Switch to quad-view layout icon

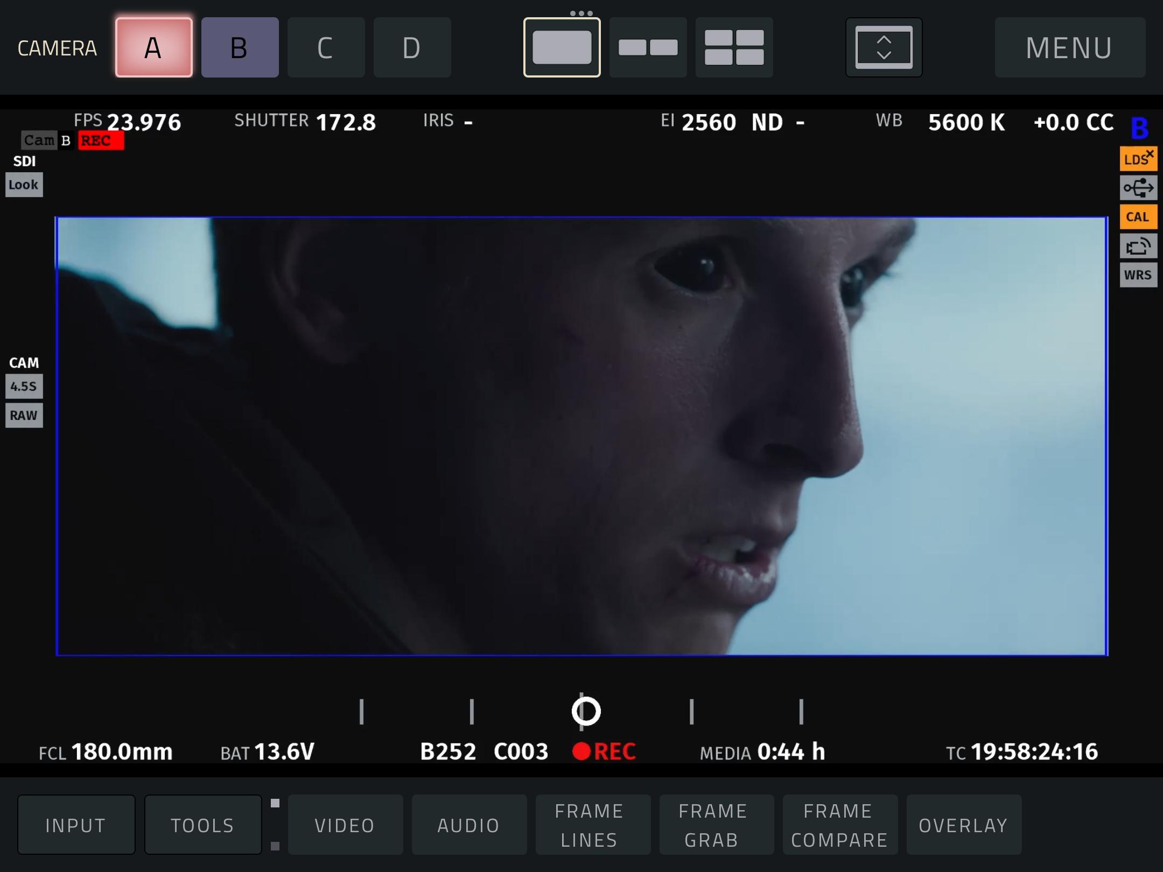(734, 47)
